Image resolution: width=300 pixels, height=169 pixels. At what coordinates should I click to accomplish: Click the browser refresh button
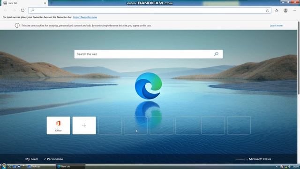[22, 10]
